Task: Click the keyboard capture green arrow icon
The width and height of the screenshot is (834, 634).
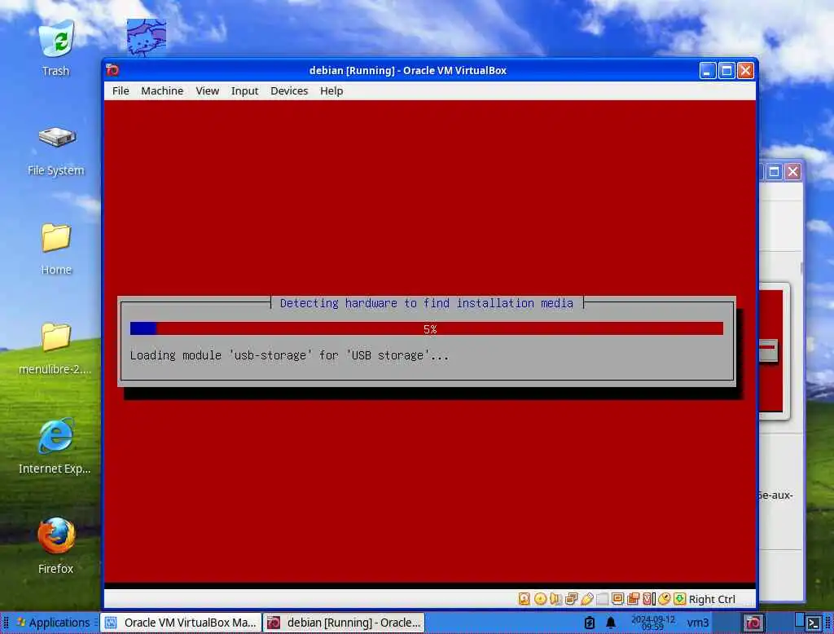Action: point(680,599)
